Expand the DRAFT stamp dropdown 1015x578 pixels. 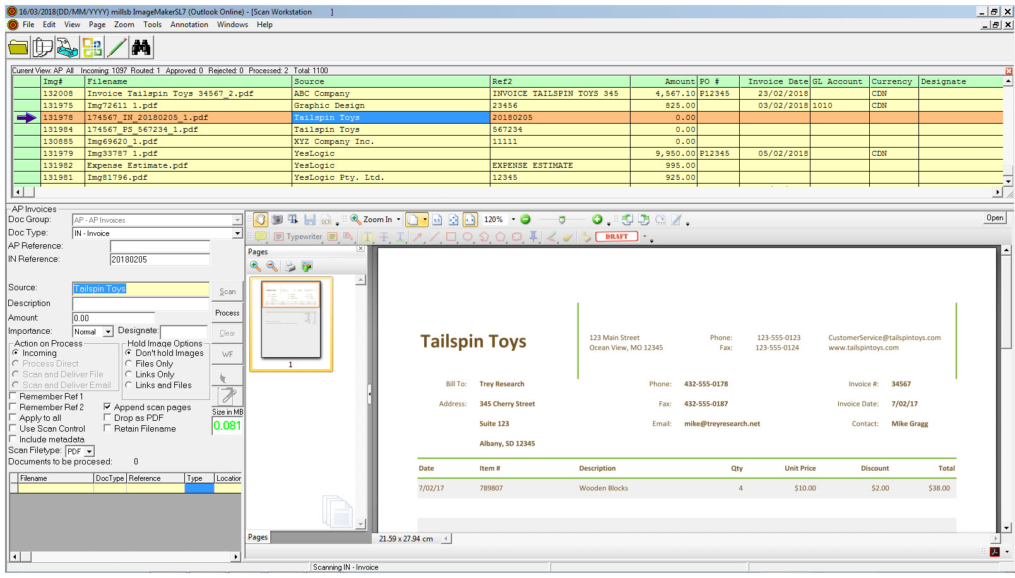[644, 237]
